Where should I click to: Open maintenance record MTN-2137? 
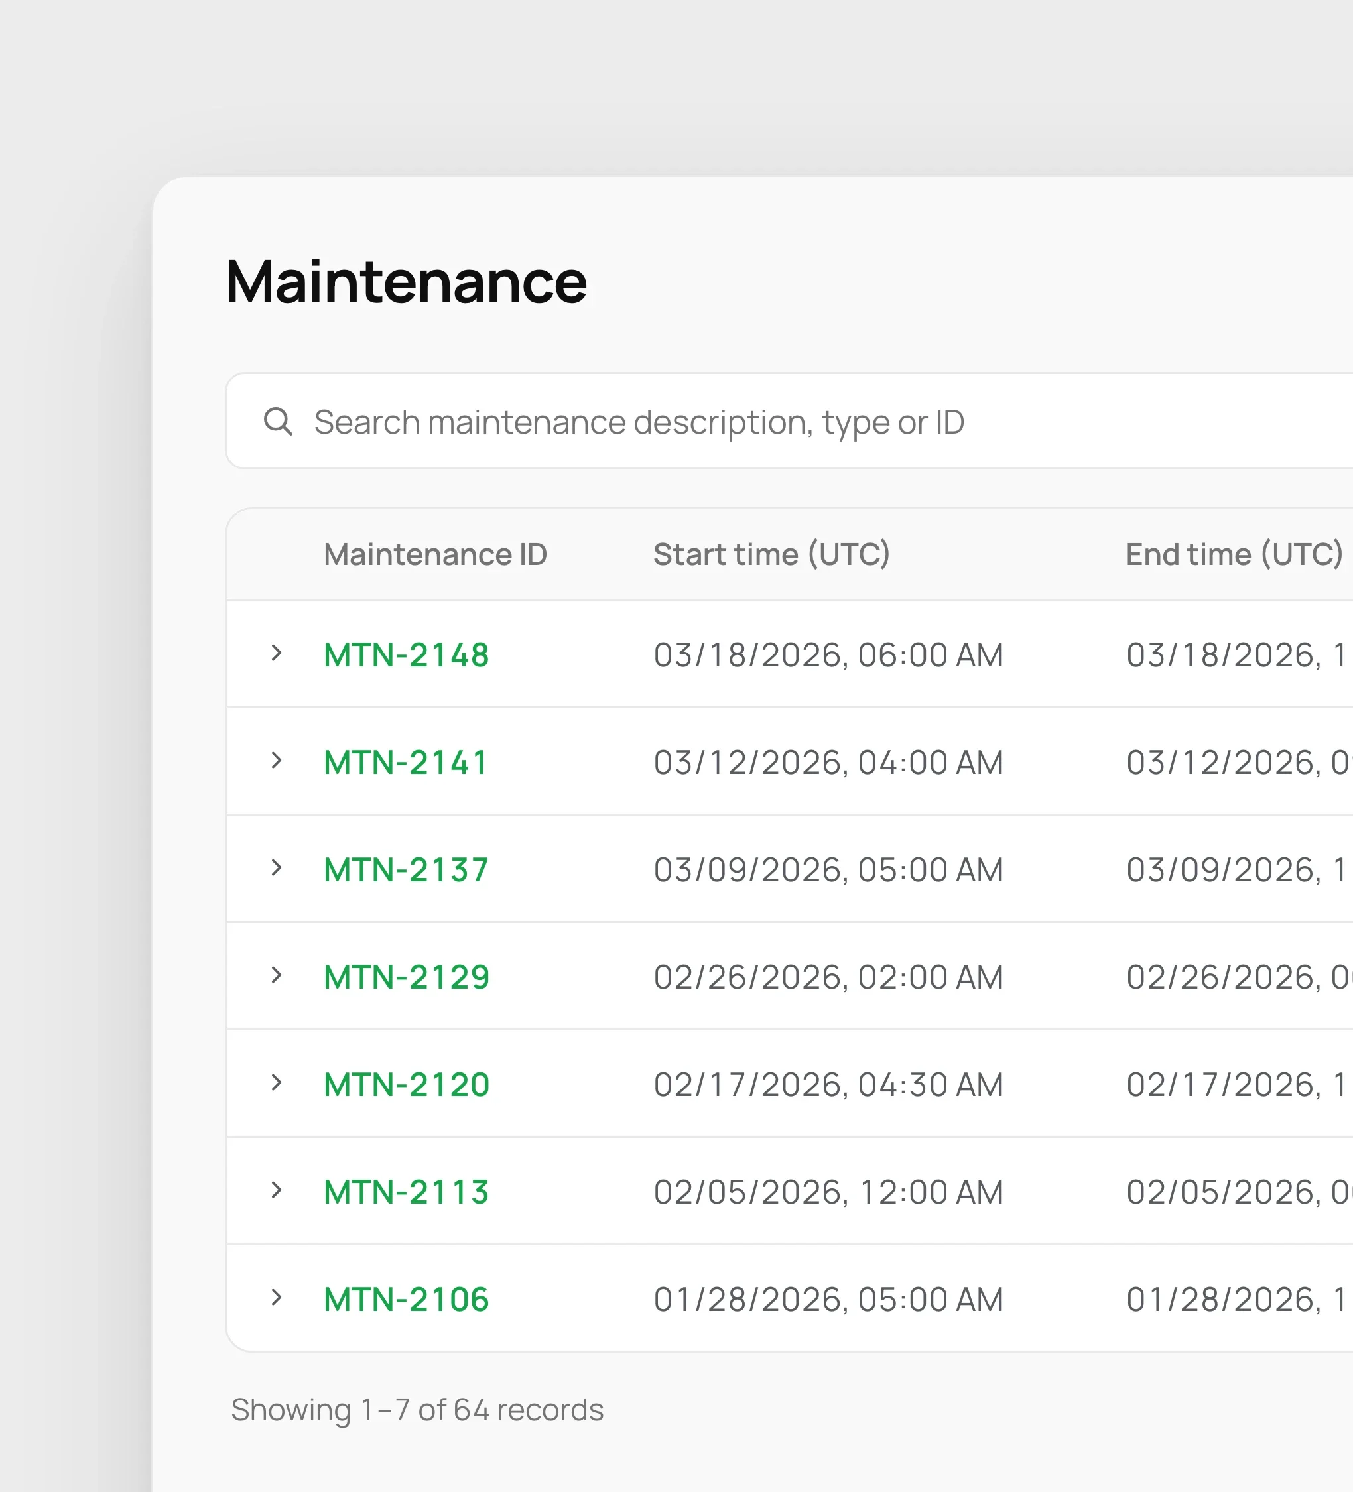tap(407, 869)
